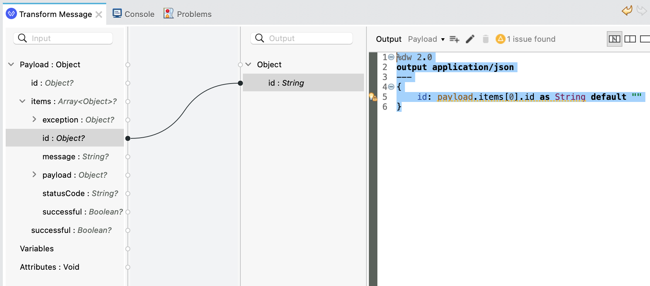650x286 pixels.
Task: Close the Transform Message tab
Action: (99, 15)
